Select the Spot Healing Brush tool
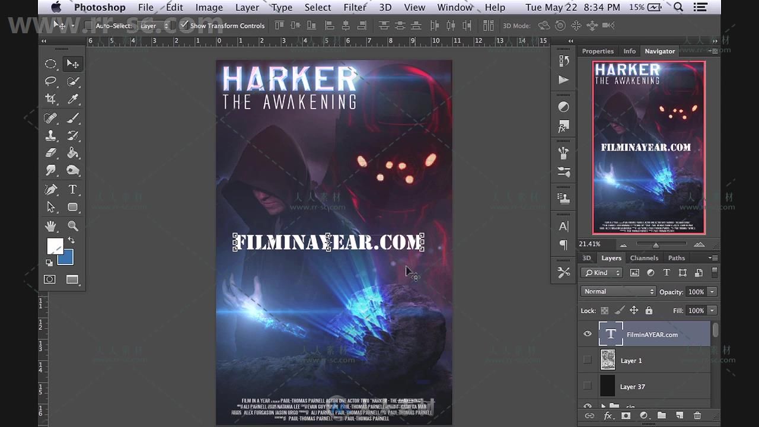 [x=51, y=118]
